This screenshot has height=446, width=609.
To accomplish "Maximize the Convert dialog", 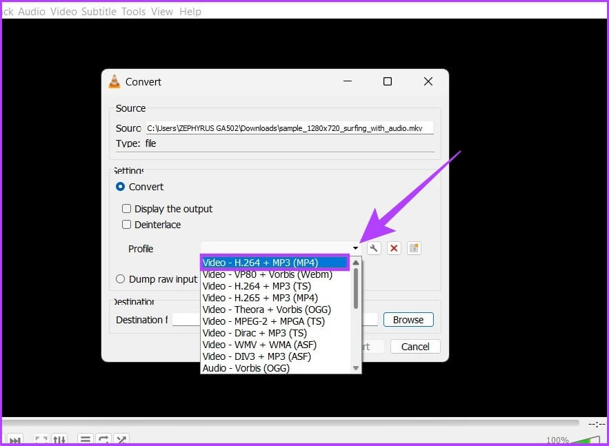I will (387, 81).
